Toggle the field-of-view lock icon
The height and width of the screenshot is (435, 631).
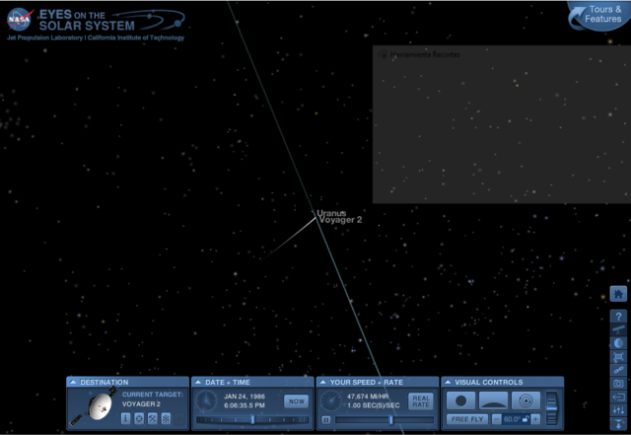pos(526,419)
